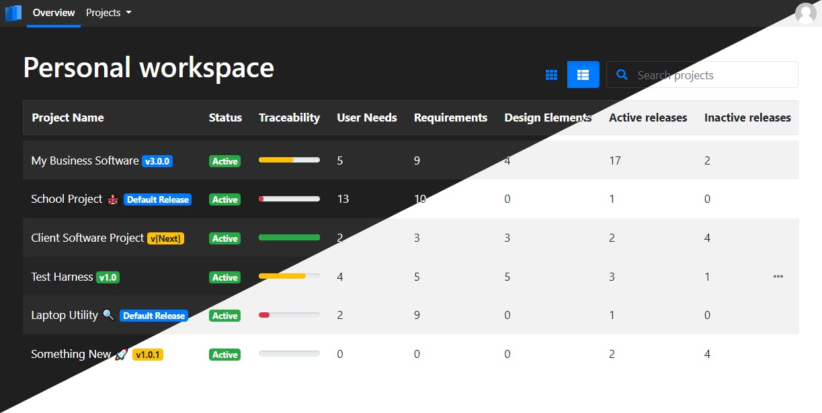Open Client Software Project link
The width and height of the screenshot is (822, 413).
(87, 238)
